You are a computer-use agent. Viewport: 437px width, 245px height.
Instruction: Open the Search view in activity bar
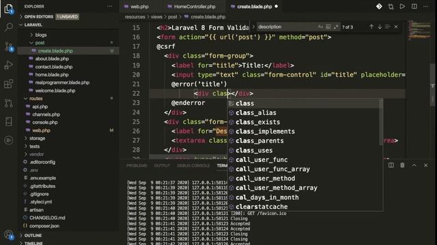[x=9, y=27]
